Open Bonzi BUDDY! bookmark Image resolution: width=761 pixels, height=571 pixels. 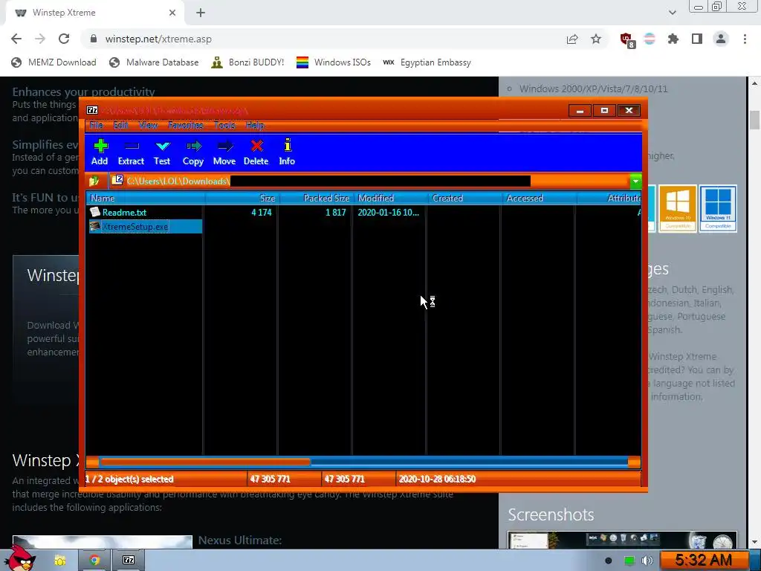(247, 62)
